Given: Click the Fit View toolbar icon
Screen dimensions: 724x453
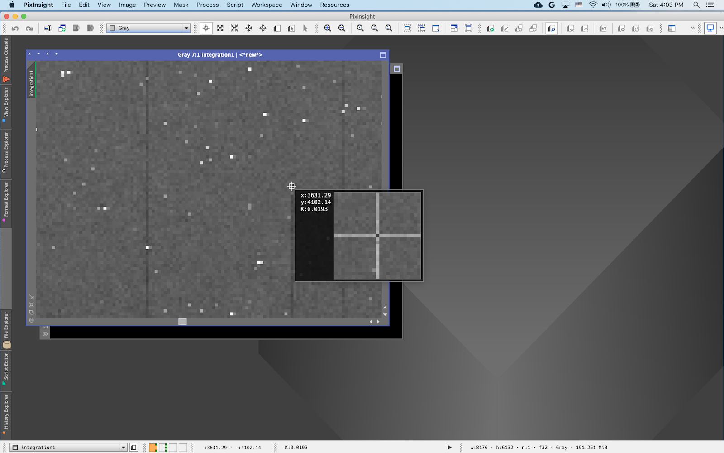Looking at the screenshot, I should (407, 28).
